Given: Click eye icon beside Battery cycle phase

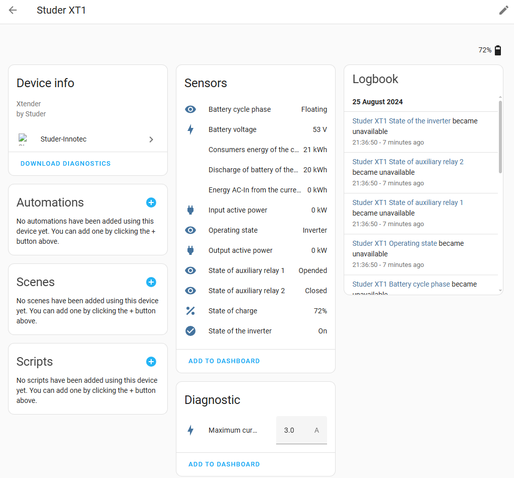Looking at the screenshot, I should click(190, 109).
